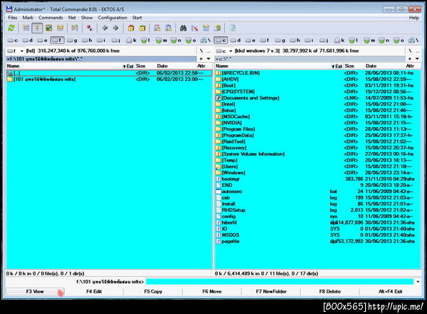
Task: Switch to Brief file list view icon
Action: click(26, 28)
